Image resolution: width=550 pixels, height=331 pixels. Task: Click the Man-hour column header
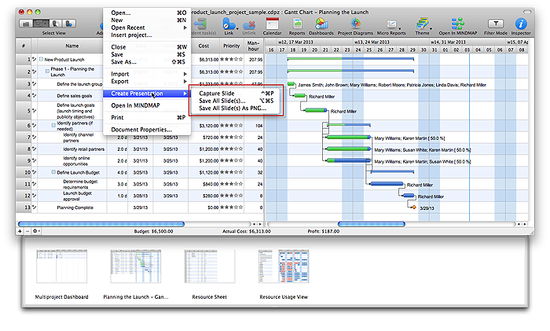pos(253,46)
